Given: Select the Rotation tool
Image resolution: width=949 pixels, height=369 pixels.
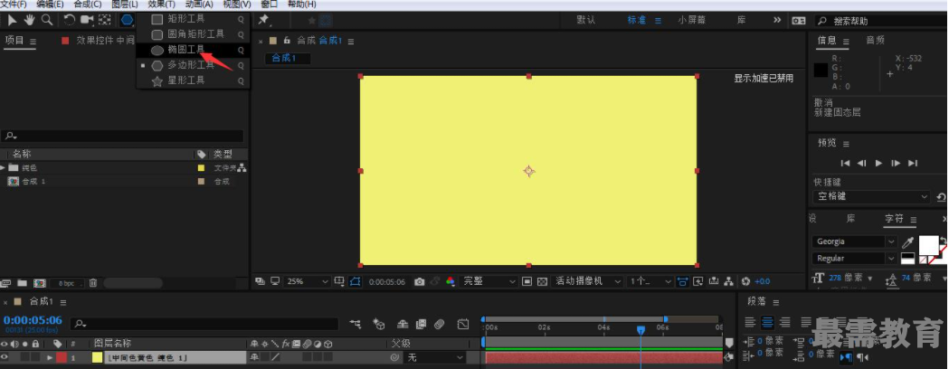Looking at the screenshot, I should tap(69, 20).
